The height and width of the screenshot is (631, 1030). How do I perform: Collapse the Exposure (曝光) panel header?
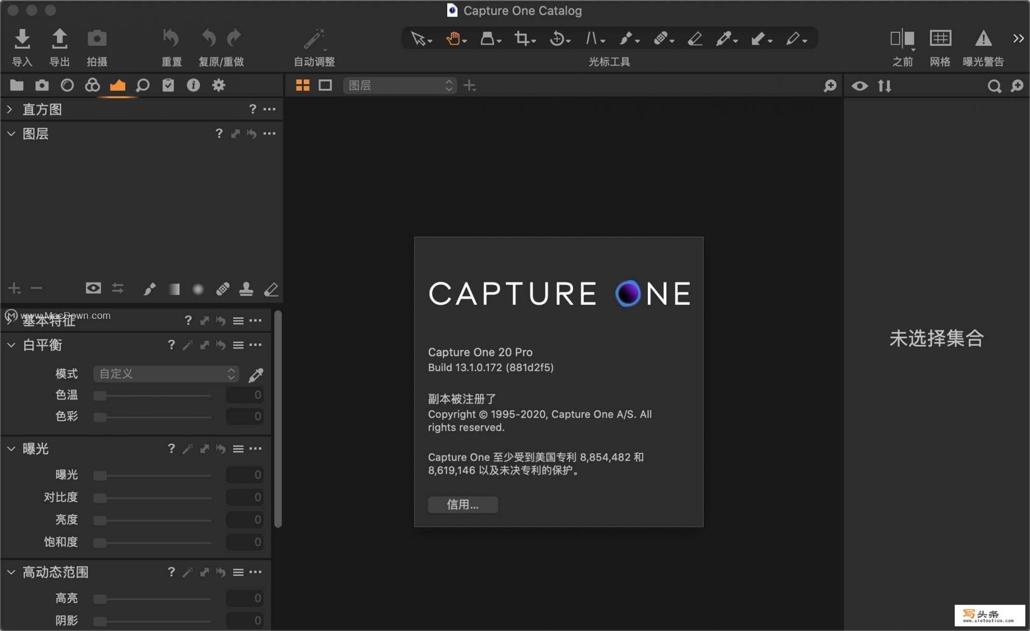coord(11,449)
